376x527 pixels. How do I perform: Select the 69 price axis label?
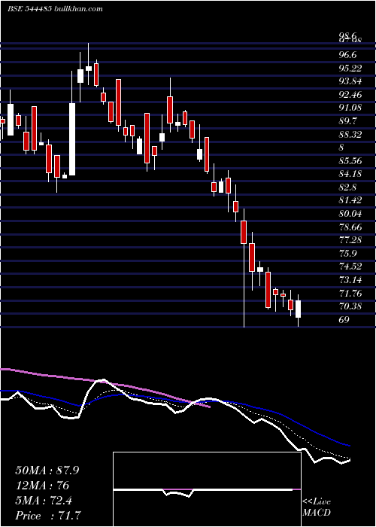(x=344, y=320)
